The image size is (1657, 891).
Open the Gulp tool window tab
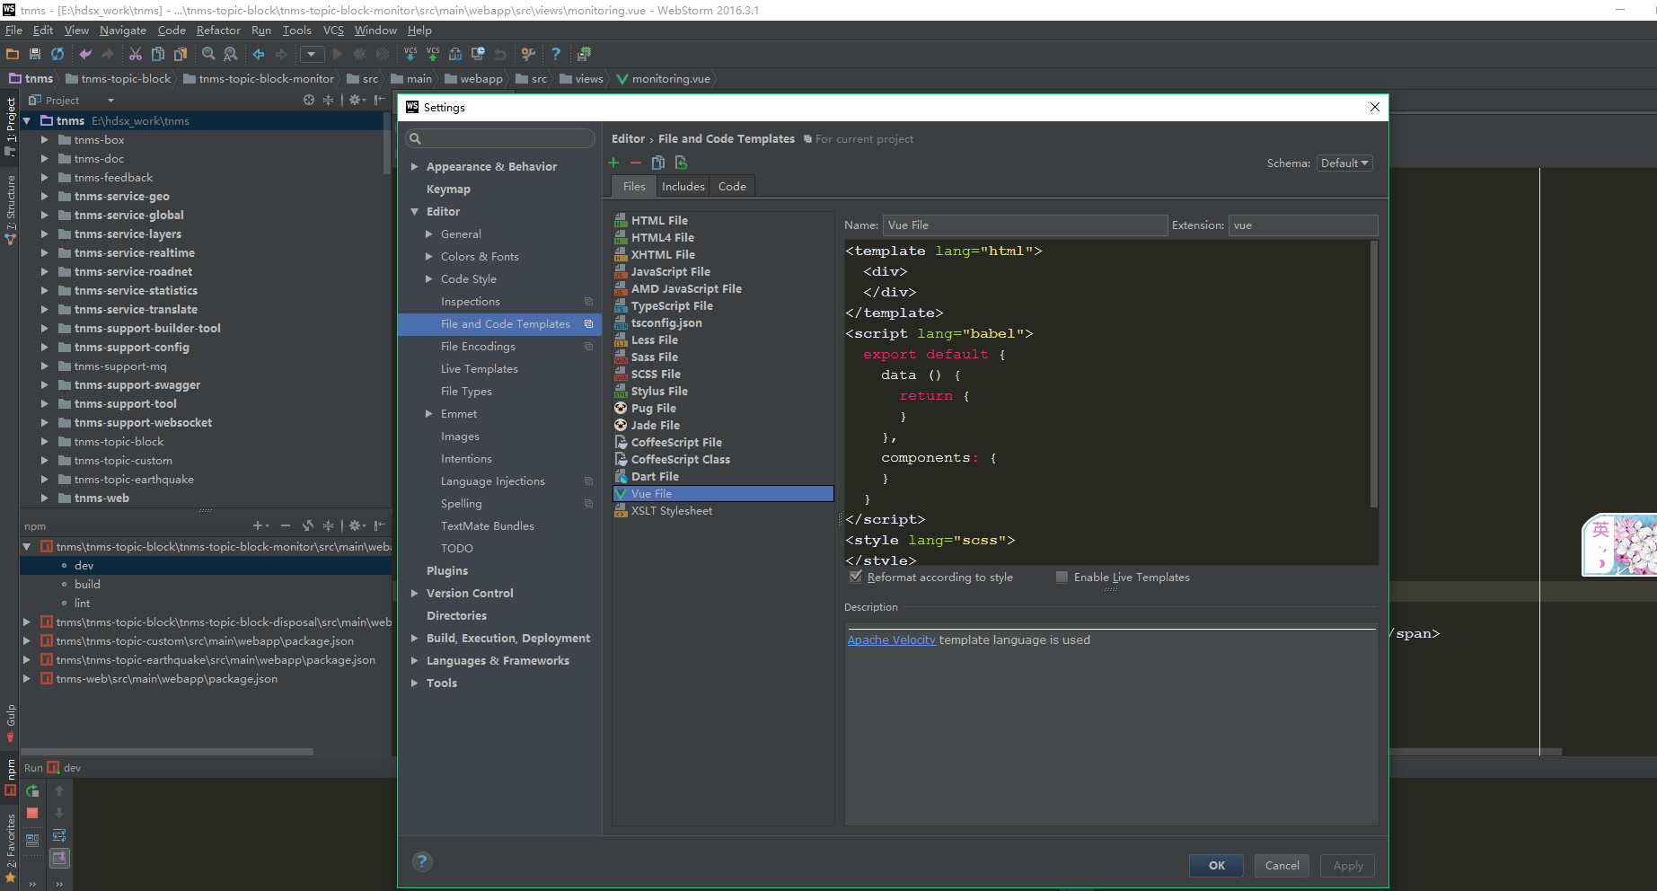pyautogui.click(x=10, y=723)
